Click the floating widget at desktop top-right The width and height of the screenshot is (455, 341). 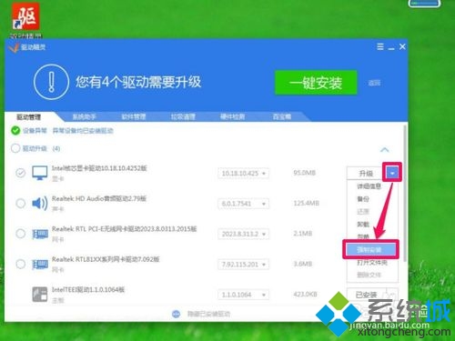424,4
